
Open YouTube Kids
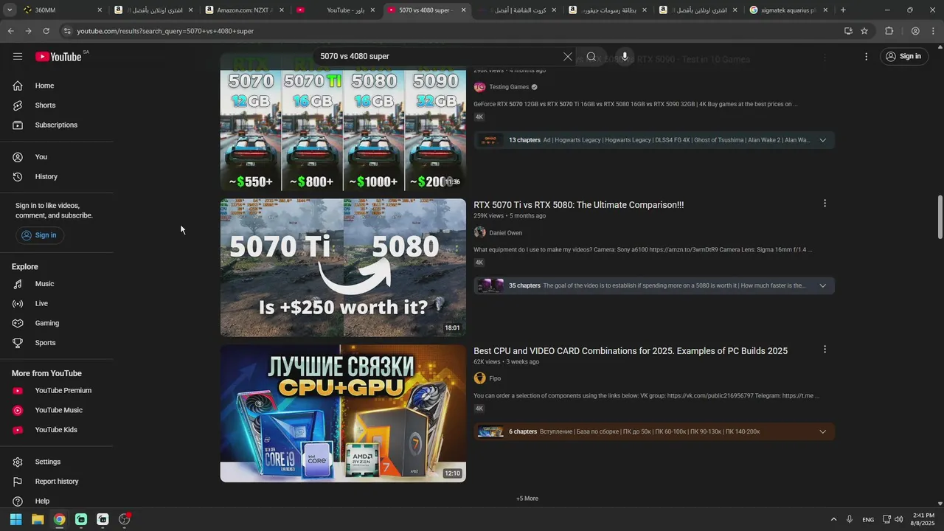click(57, 430)
